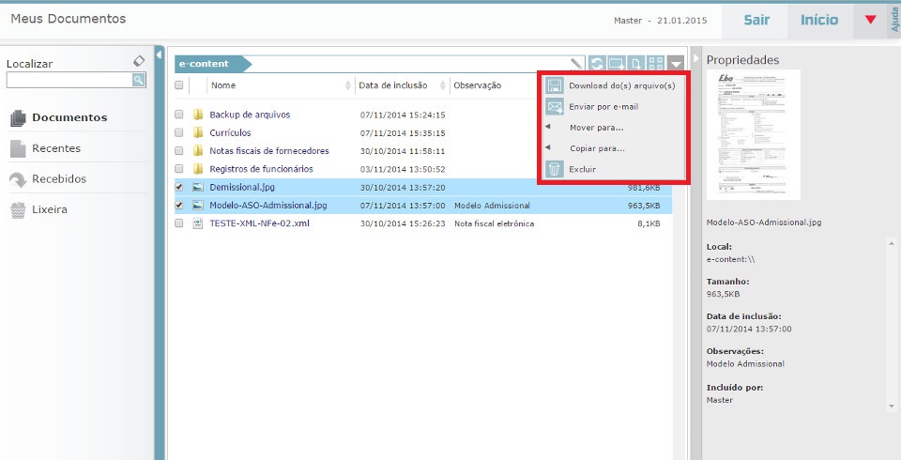901x460 pixels.
Task: Click the magnifier search icon
Action: click(139, 81)
